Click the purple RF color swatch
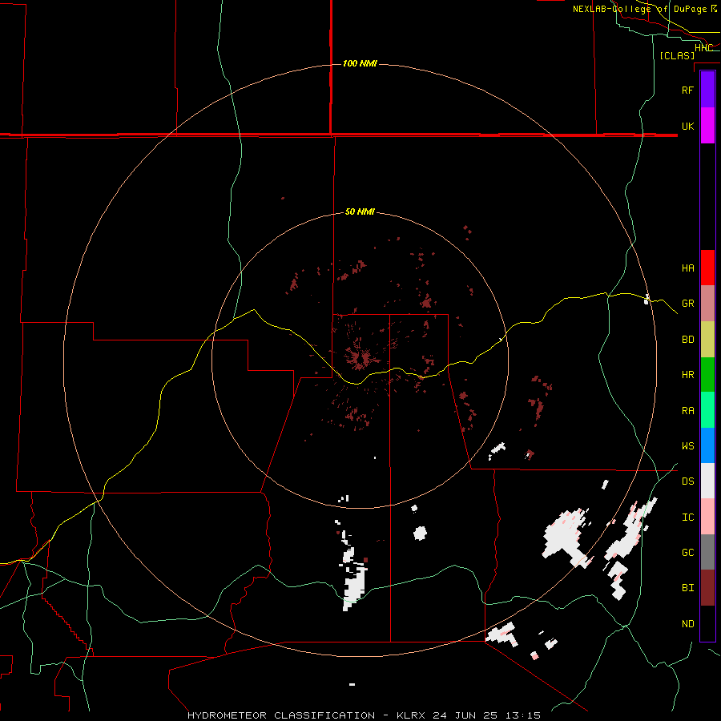721x721 pixels. coord(707,90)
